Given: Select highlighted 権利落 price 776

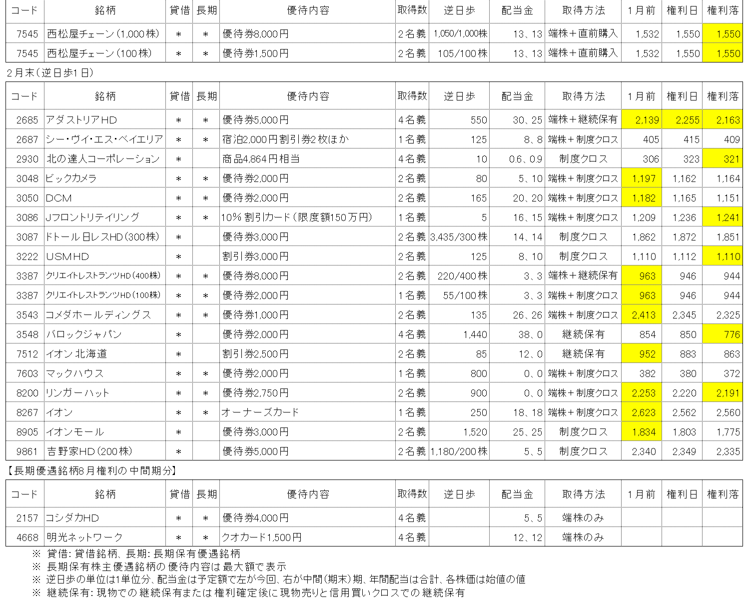Looking at the screenshot, I should [723, 334].
